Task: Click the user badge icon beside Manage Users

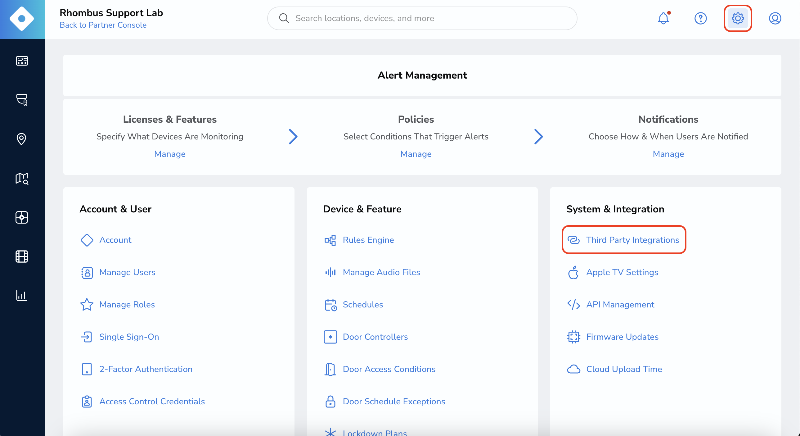Action: (87, 273)
